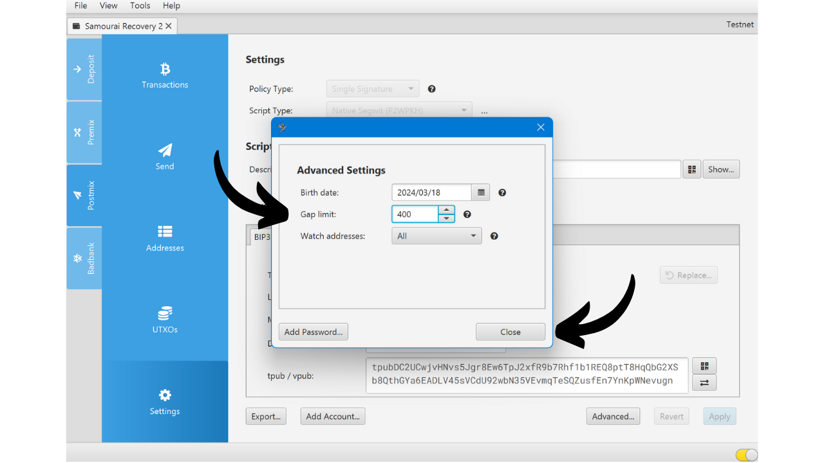Click the Replace... keystore button
Screen dimensions: 824x463
click(689, 275)
